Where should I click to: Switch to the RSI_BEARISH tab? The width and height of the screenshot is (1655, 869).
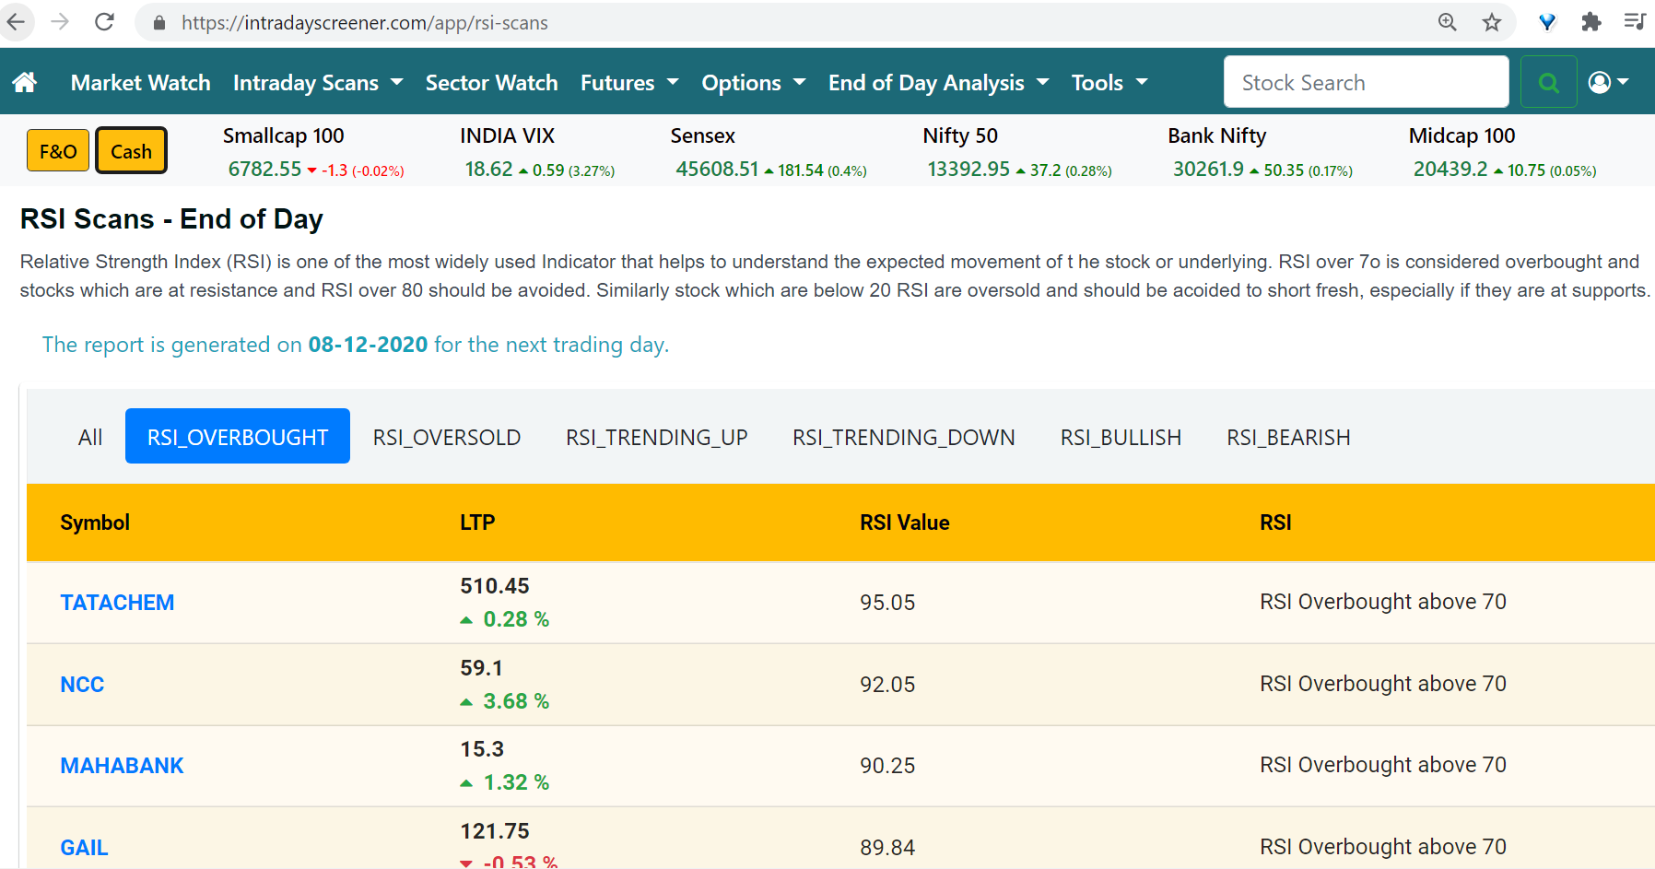1288,437
